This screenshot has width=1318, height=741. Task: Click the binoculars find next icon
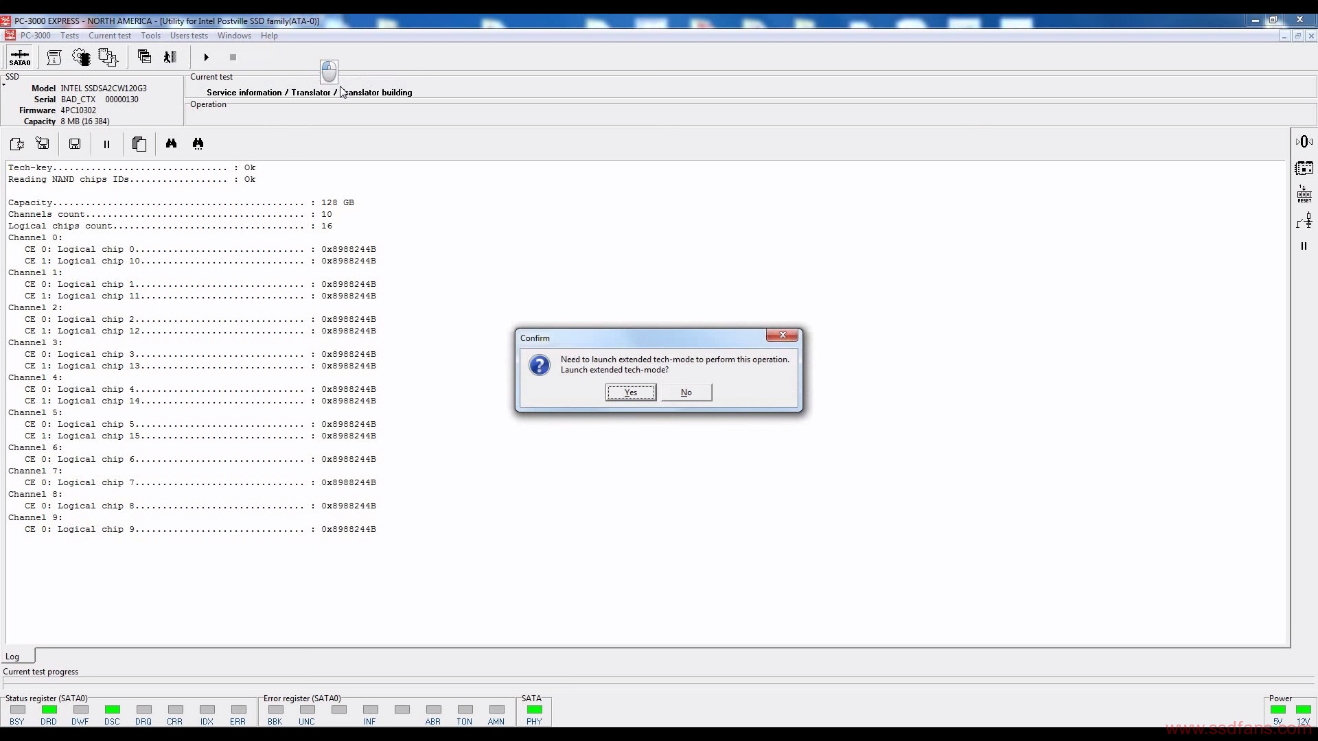[198, 143]
